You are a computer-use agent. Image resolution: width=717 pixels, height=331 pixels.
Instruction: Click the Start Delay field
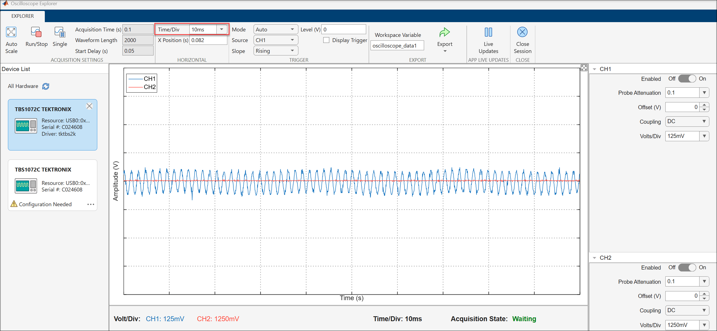138,51
